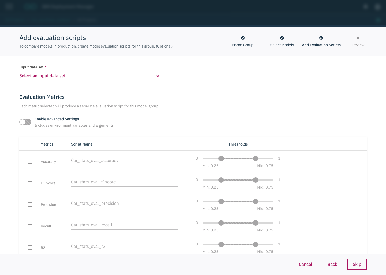Select the Add Evaluation Scripts step label

321,45
